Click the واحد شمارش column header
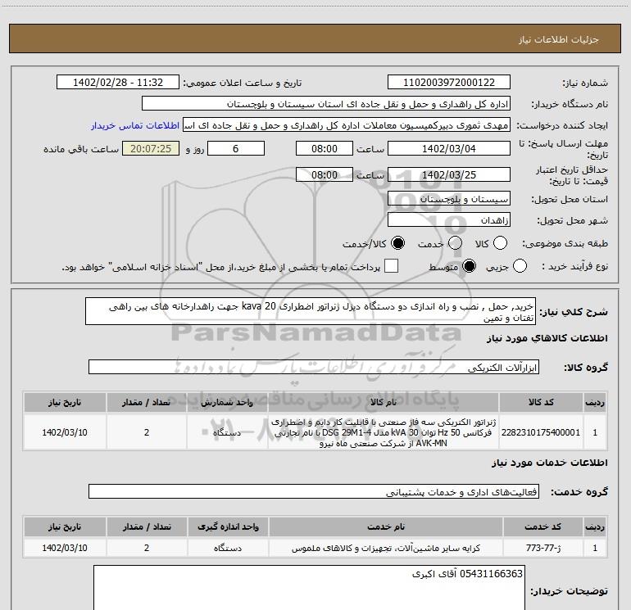631x610 pixels. click(227, 402)
